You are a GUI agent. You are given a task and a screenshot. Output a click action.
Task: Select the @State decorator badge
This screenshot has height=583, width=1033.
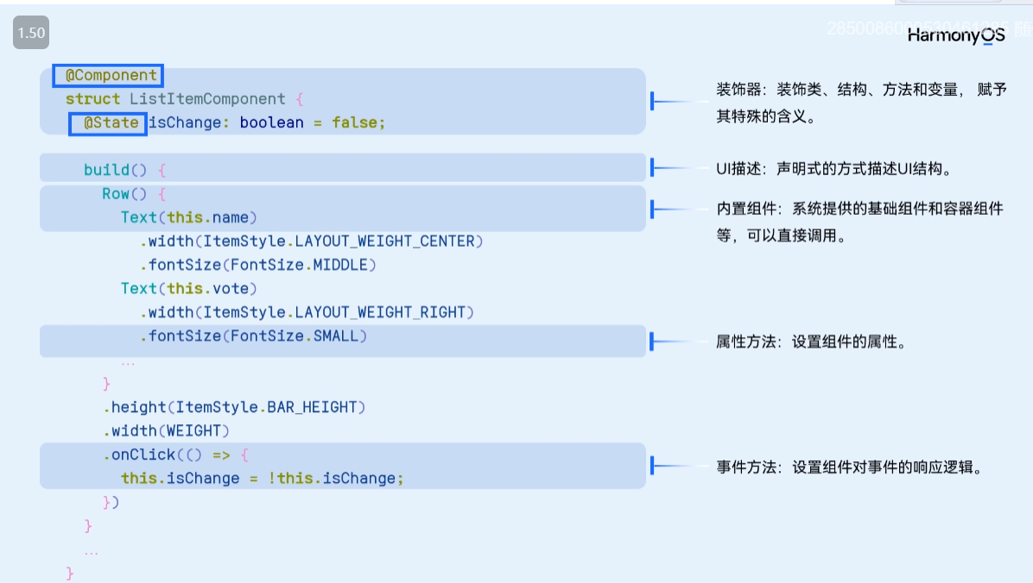(107, 123)
